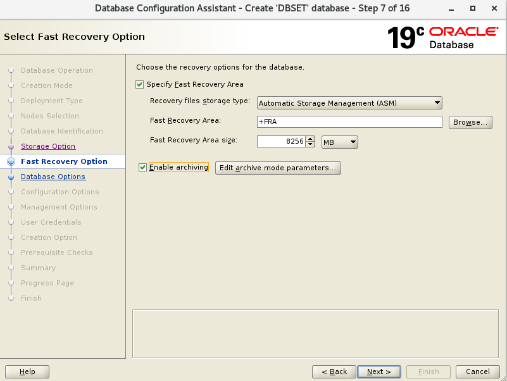Screen dimensions: 507x381
Task: Click the Storage Option step bullet icon
Action: [x=11, y=146]
